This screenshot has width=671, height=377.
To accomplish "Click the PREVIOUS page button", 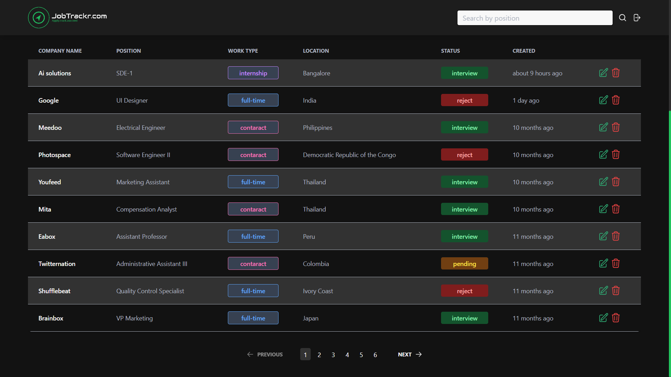I will point(265,354).
